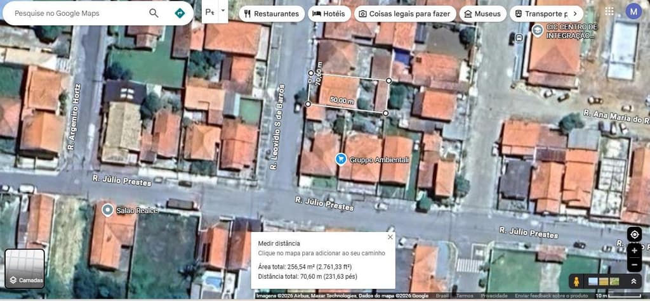This screenshot has height=301, width=650.
Task: Click the third green imagery thumbnail
Action: 614,281
